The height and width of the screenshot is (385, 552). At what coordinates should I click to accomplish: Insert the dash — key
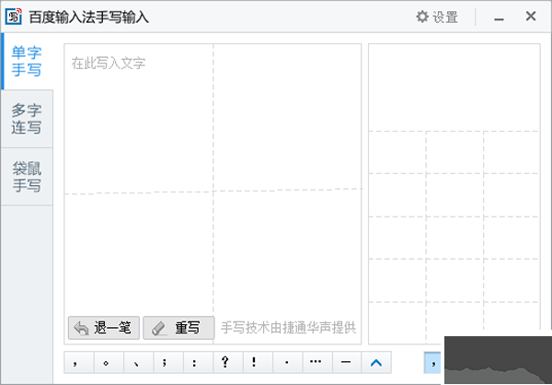pos(347,363)
